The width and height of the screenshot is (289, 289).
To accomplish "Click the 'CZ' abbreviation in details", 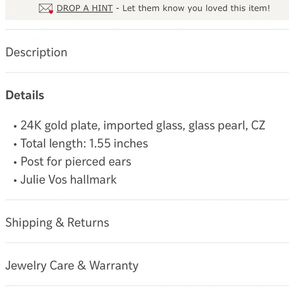I will tap(258, 126).
